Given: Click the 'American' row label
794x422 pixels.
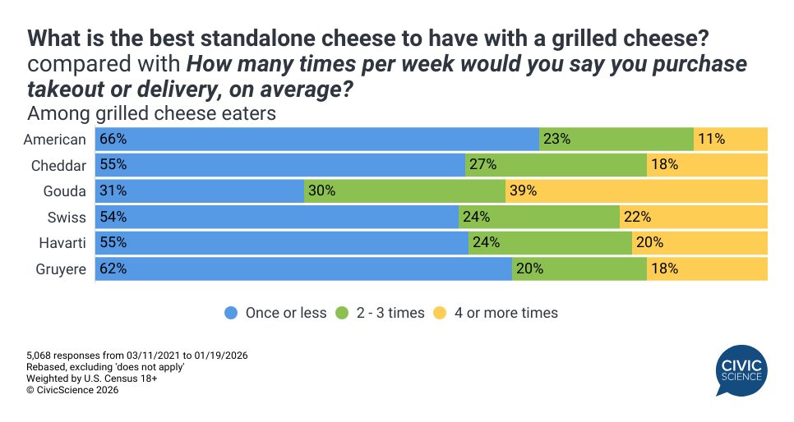Looking at the screenshot, I should (x=55, y=140).
